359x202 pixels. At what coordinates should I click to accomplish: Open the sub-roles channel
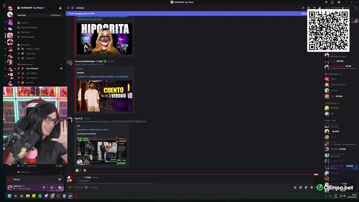[40, 54]
